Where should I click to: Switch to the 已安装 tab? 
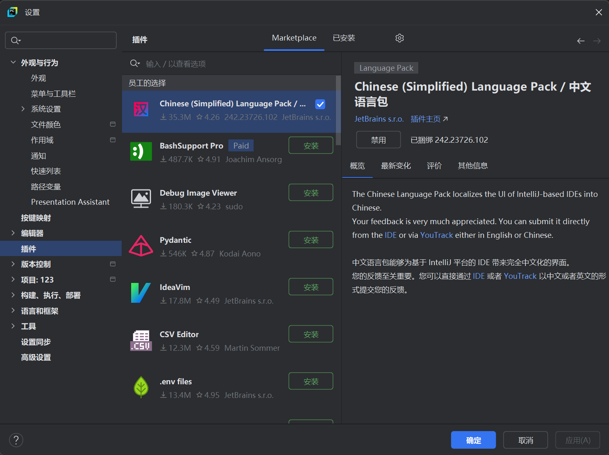[x=344, y=38]
